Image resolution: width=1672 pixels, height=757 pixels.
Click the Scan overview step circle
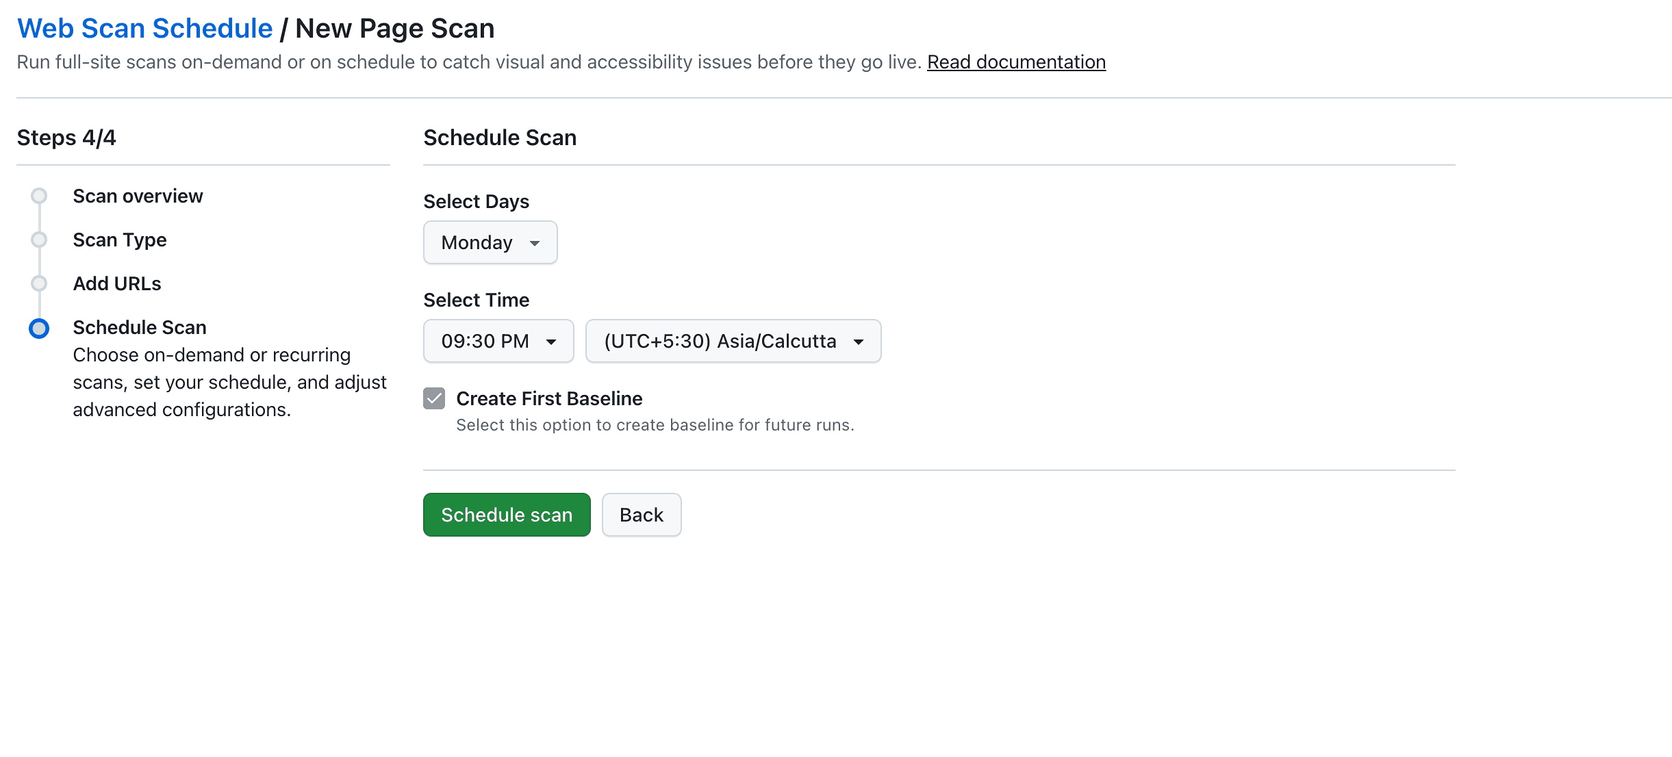pos(39,196)
